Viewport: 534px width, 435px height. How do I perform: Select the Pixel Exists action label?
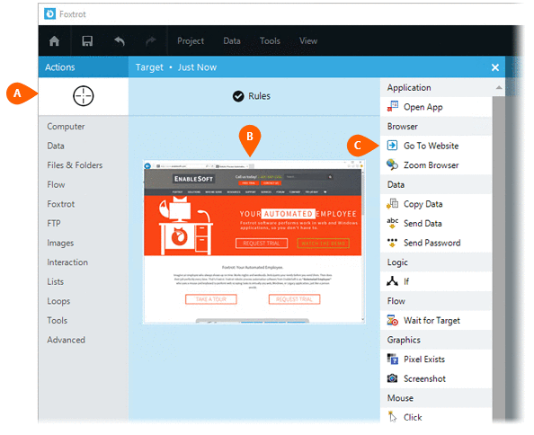[x=424, y=360]
